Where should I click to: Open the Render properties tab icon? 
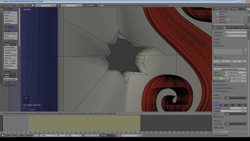[x=219, y=28]
